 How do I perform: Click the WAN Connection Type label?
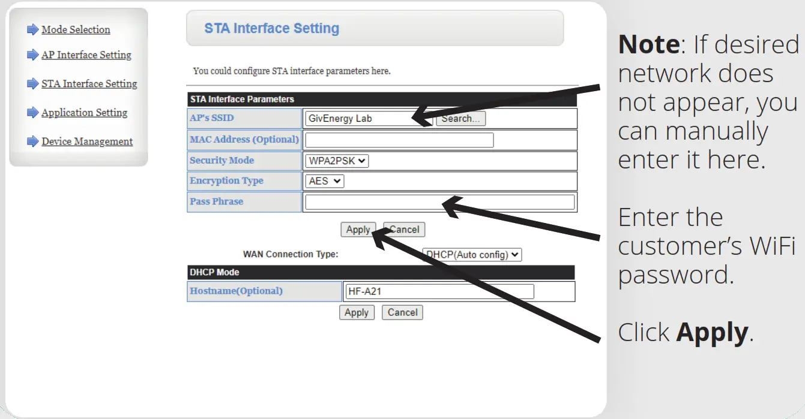[291, 254]
